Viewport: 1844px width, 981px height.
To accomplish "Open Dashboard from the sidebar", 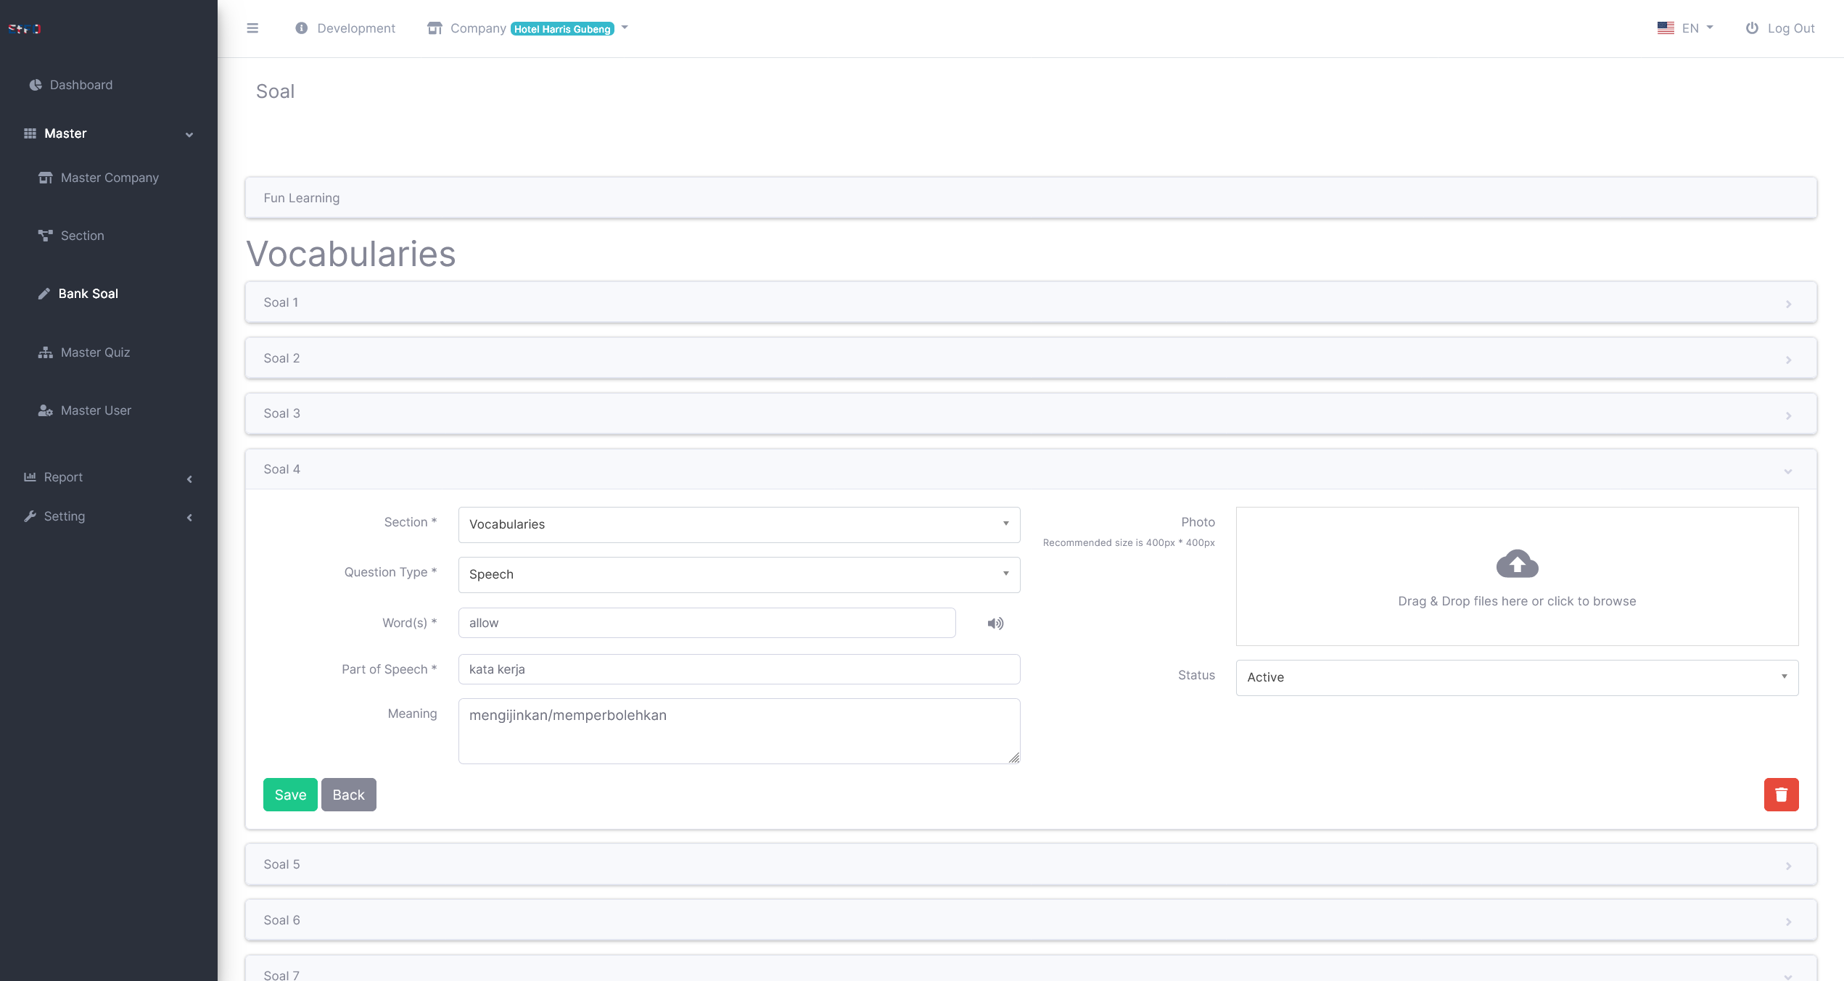I will 81,85.
